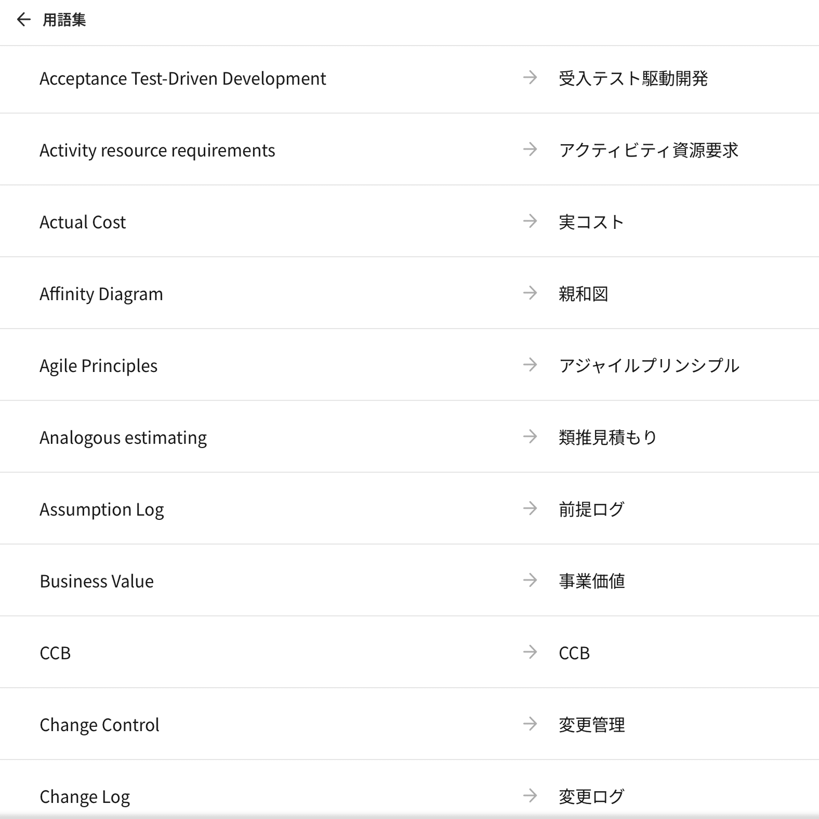Open the Actual Cost glossary entry

pos(409,221)
